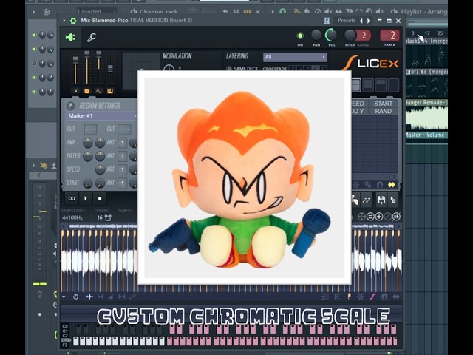This screenshot has height=355, width=473.
Task: Open the Marker #1 region dropdown
Action: [x=102, y=116]
